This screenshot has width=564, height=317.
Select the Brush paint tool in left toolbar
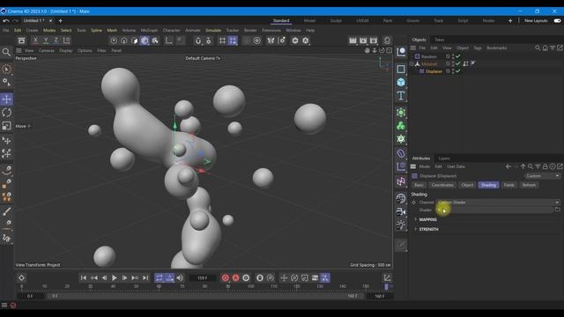pos(6,211)
